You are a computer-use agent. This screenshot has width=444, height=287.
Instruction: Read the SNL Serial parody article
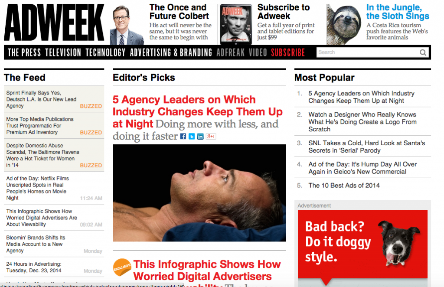pos(367,147)
